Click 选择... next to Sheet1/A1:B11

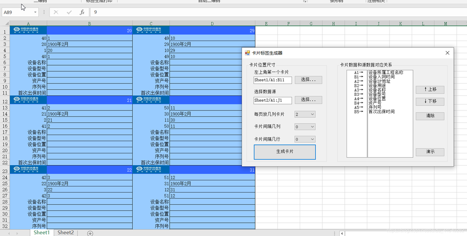[308, 80]
